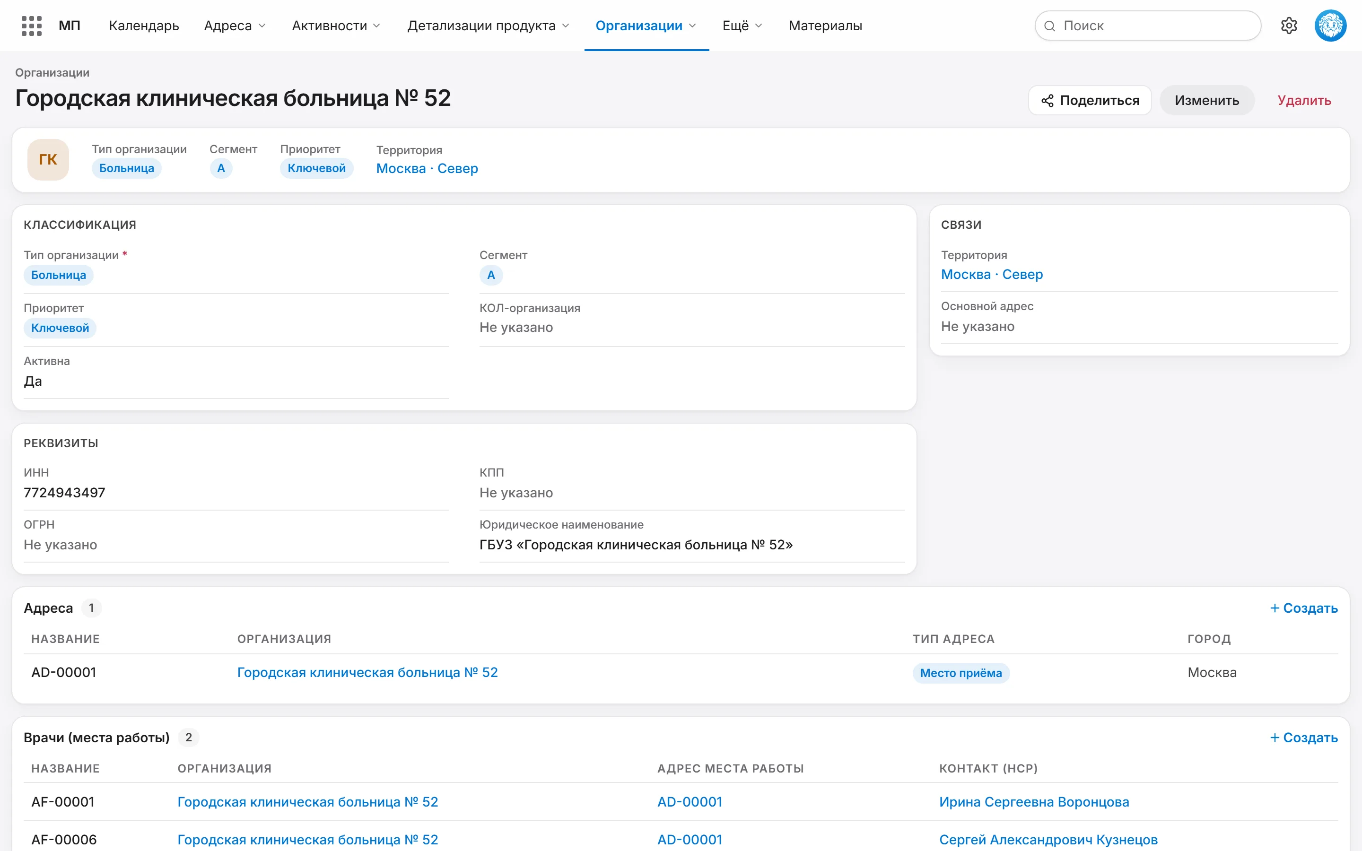Expand the Адреса menu chevron
1362x851 pixels.
(262, 26)
